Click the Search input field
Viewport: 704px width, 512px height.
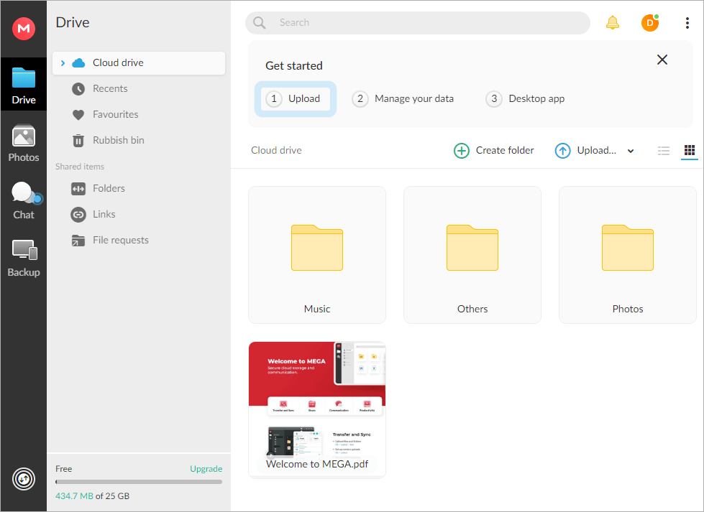tap(424, 23)
